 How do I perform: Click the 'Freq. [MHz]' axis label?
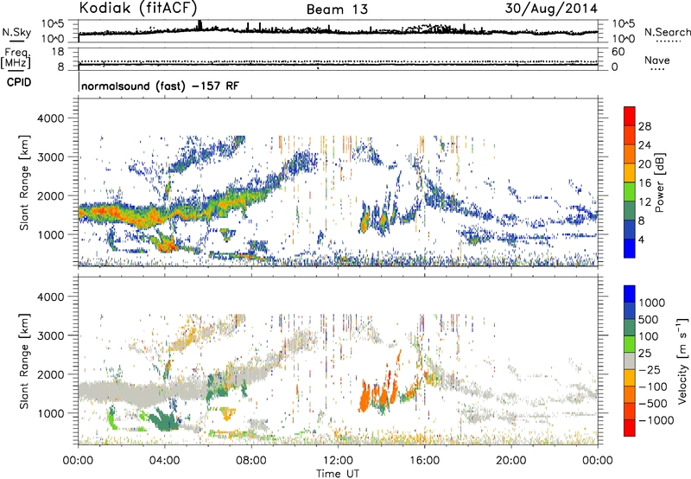(16, 59)
